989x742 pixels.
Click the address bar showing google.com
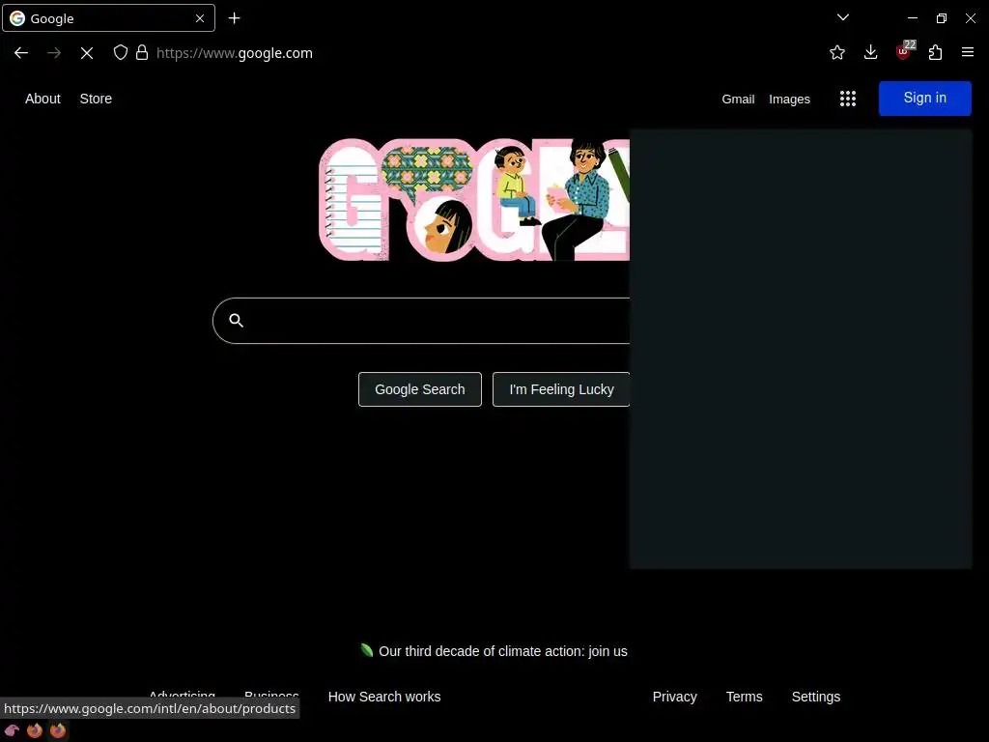coord(234,53)
